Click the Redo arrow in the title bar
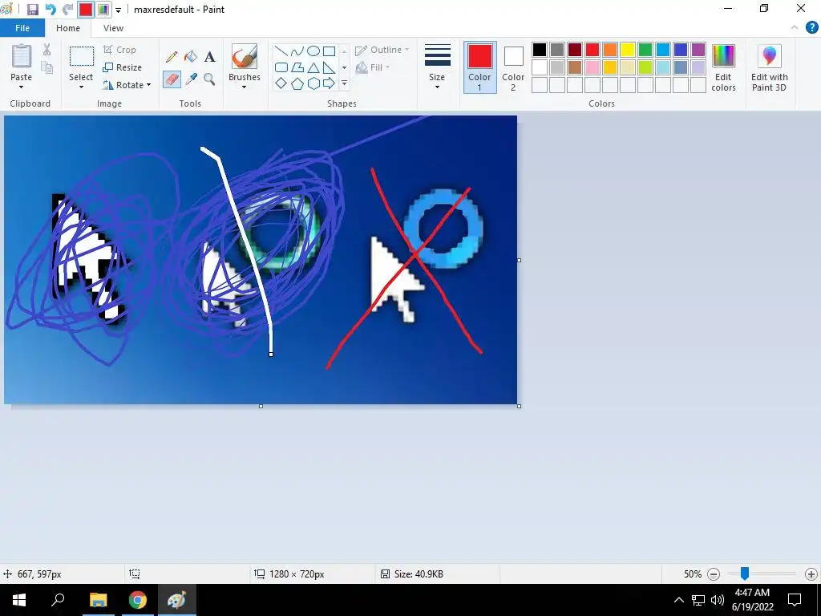The width and height of the screenshot is (821, 616). (x=67, y=10)
